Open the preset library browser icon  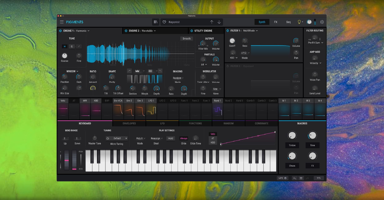[x=156, y=22]
